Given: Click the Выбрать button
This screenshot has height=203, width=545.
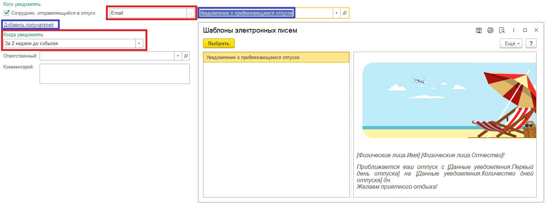Looking at the screenshot, I should [219, 43].
